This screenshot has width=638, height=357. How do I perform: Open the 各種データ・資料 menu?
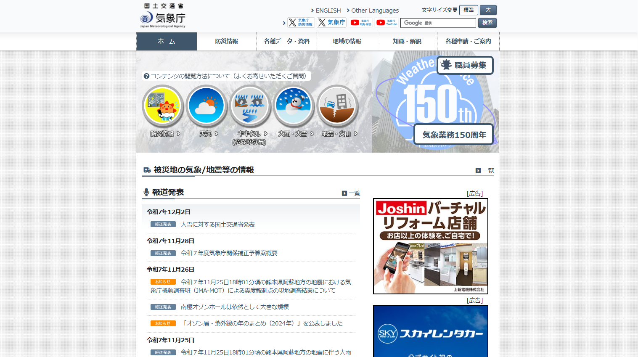287,41
